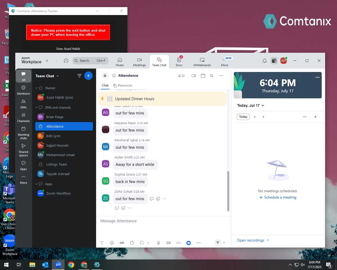Open the Whiteboards tab
Screen dimensions: 337x270
(202, 62)
